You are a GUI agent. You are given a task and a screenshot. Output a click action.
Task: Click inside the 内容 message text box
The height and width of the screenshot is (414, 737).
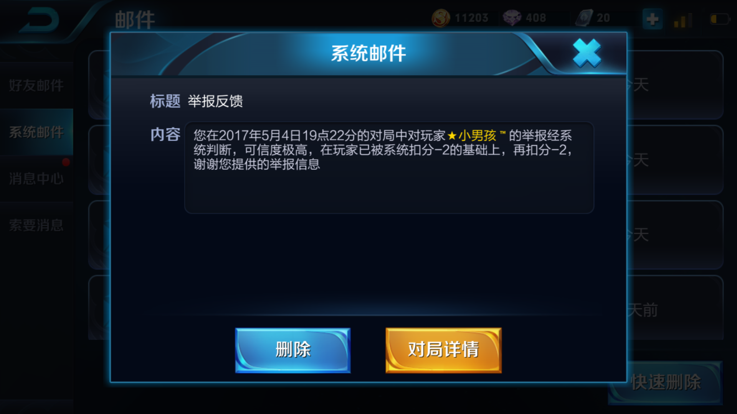pyautogui.click(x=389, y=168)
